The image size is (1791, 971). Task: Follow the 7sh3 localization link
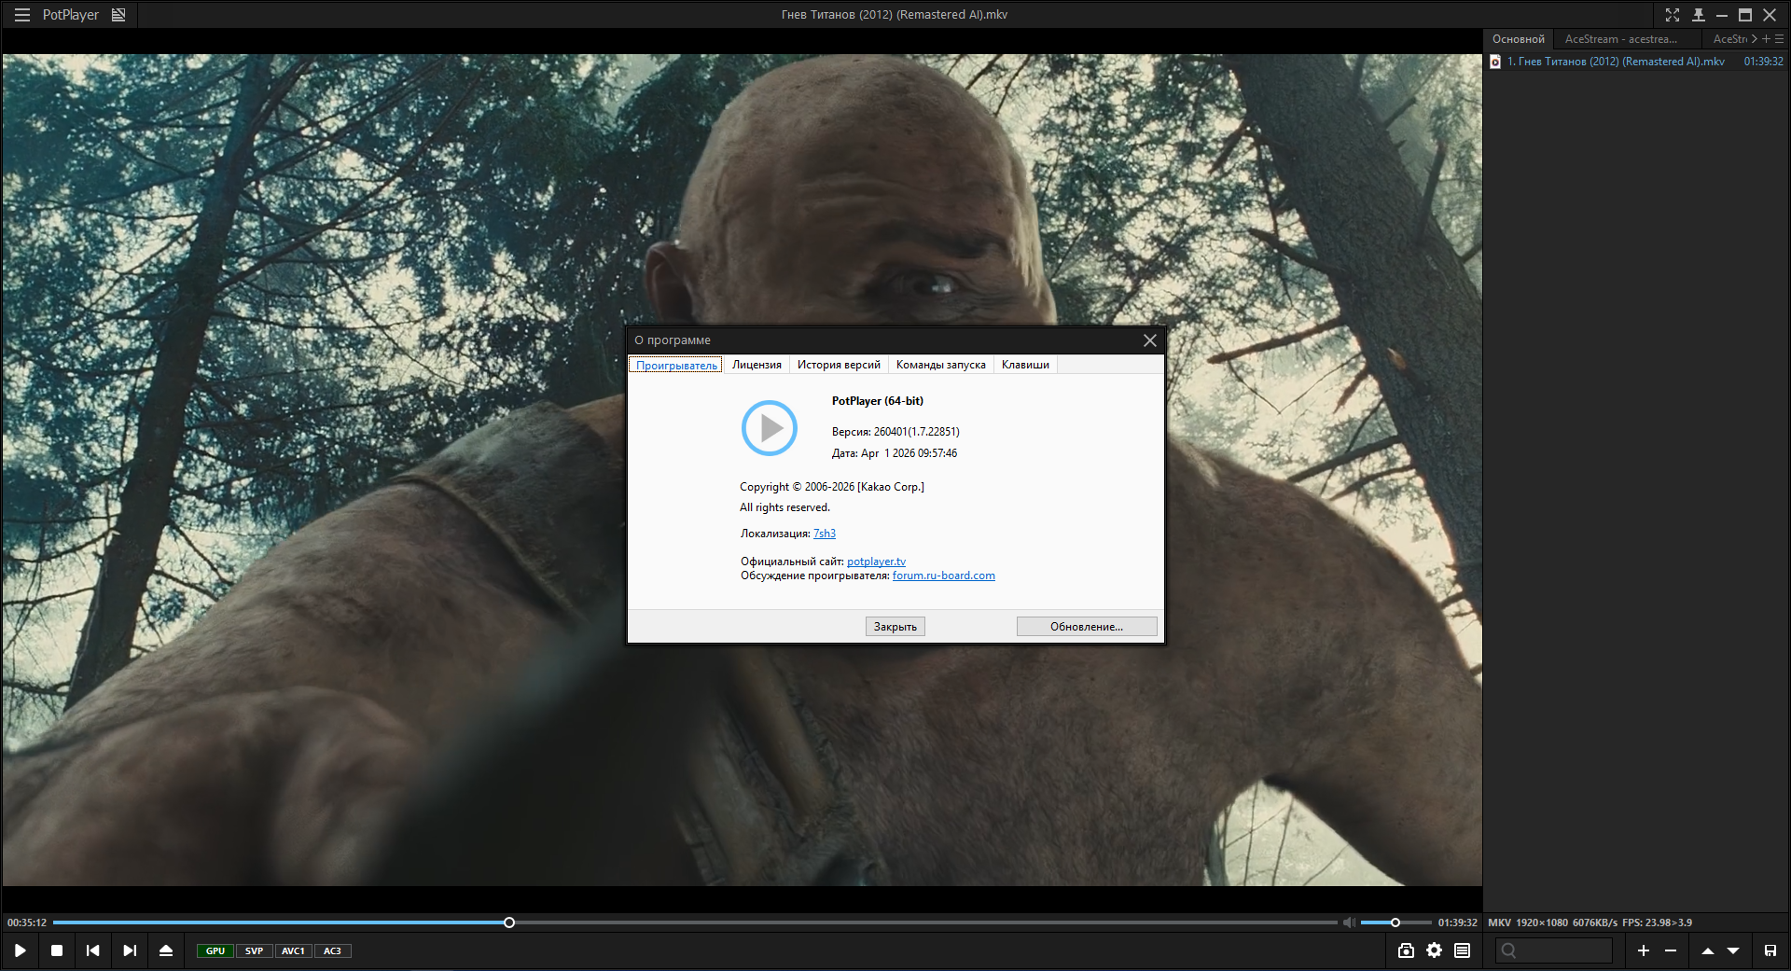click(x=825, y=534)
